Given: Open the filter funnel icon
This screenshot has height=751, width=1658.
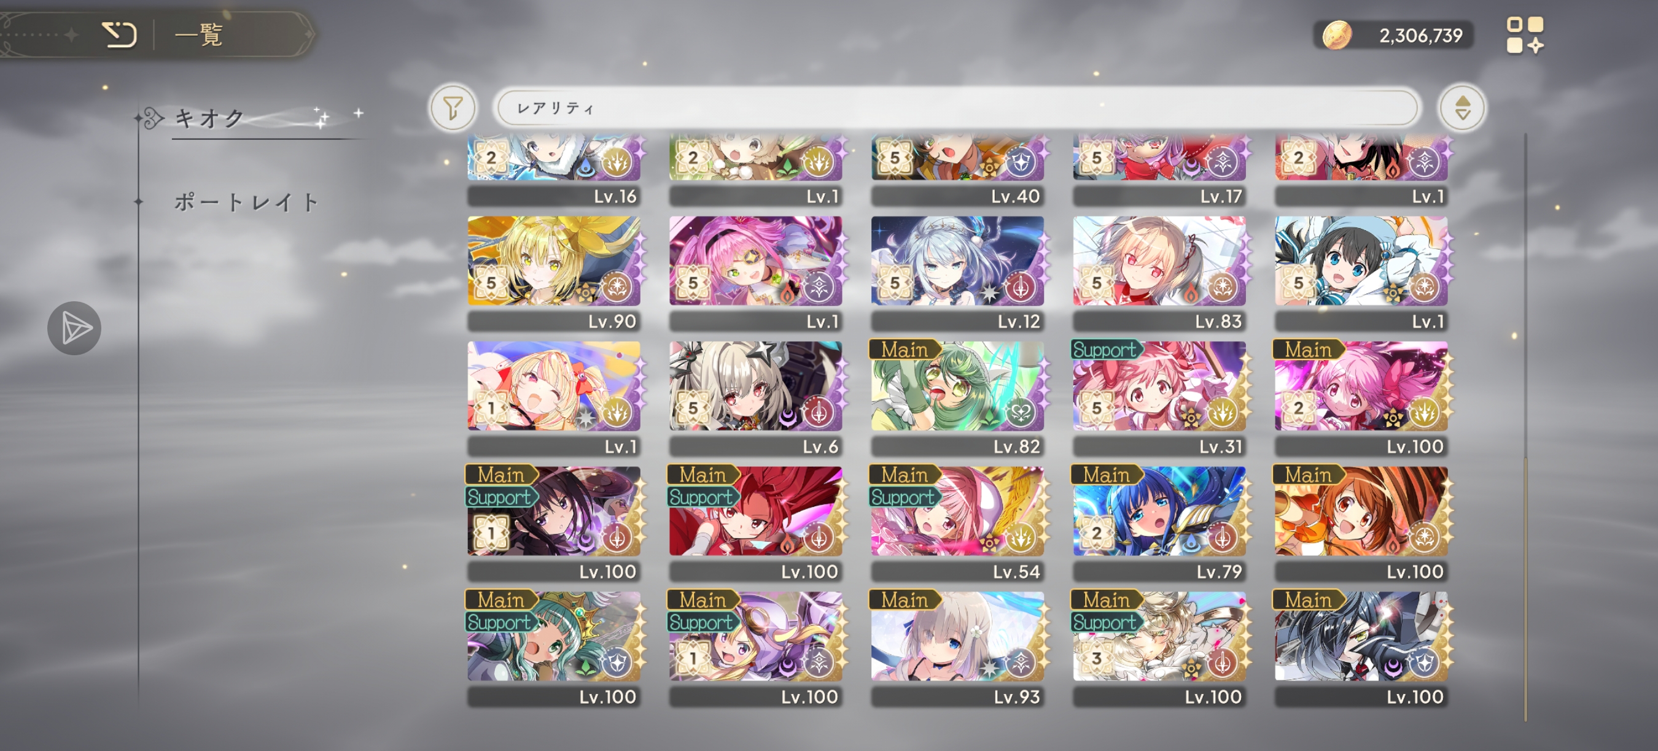Looking at the screenshot, I should pos(453,107).
